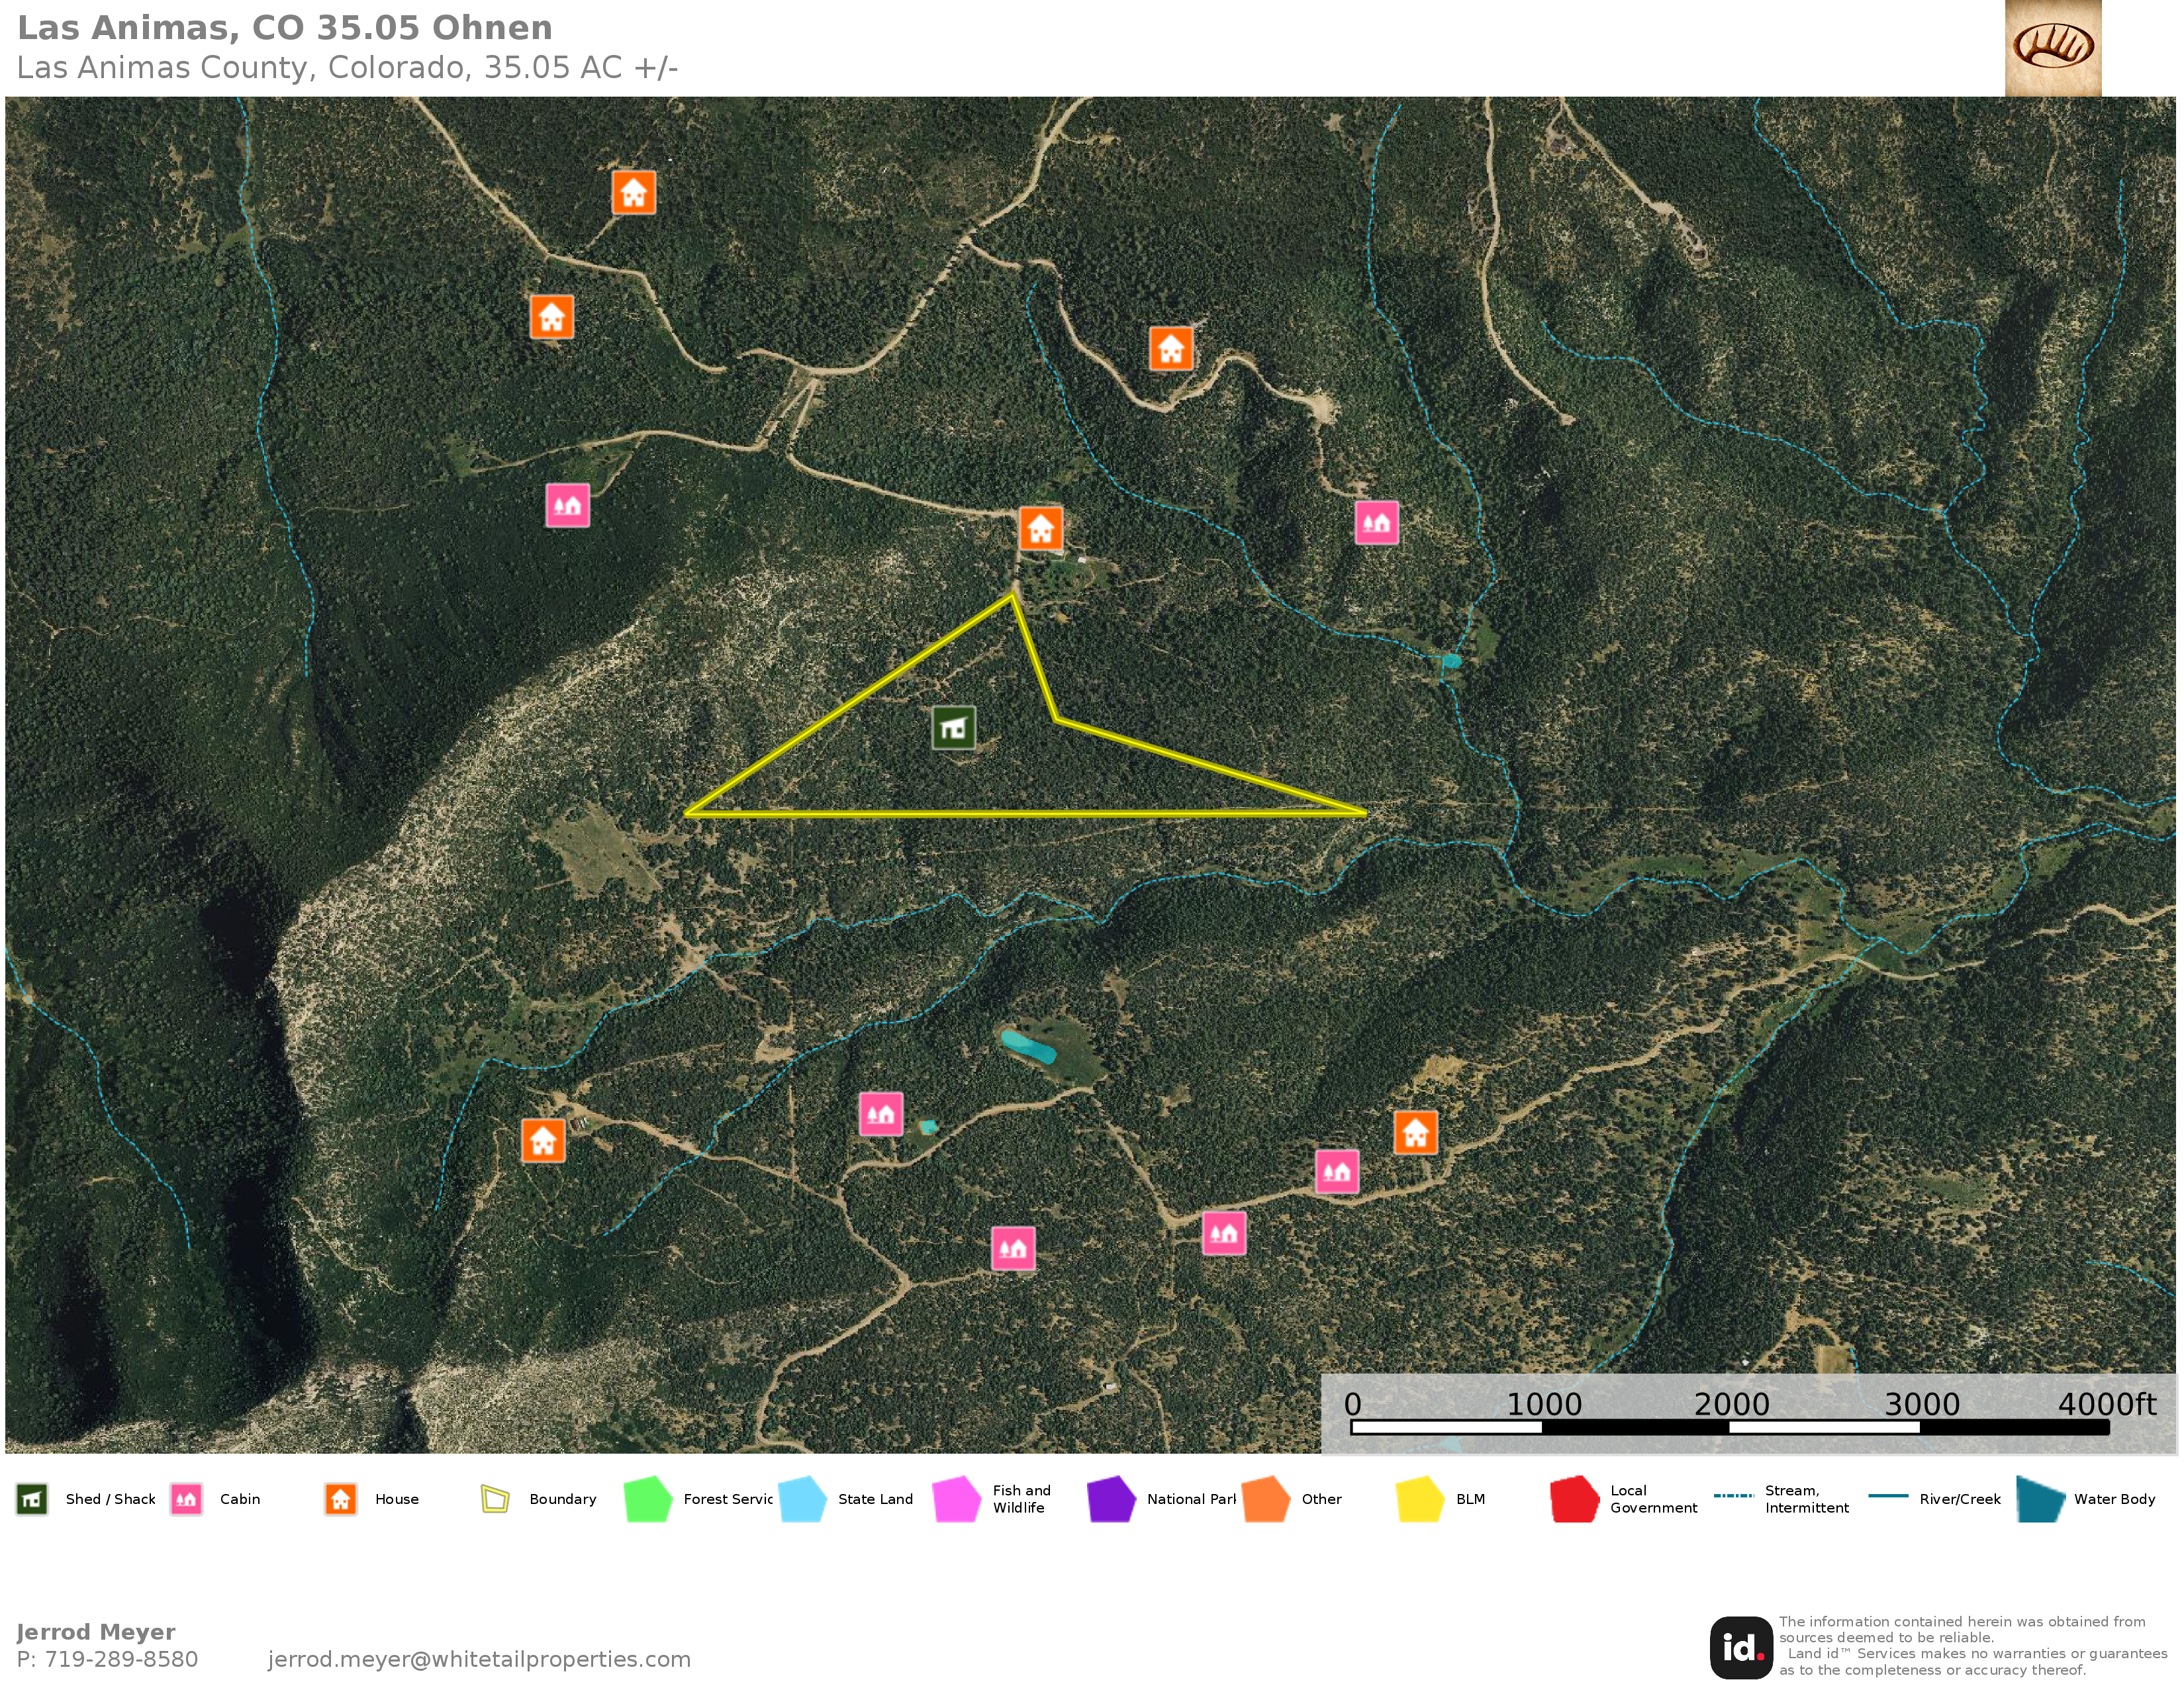This screenshot has height=1688, width=2184.
Task: Select the House marker in the southwest
Action: 543,1140
